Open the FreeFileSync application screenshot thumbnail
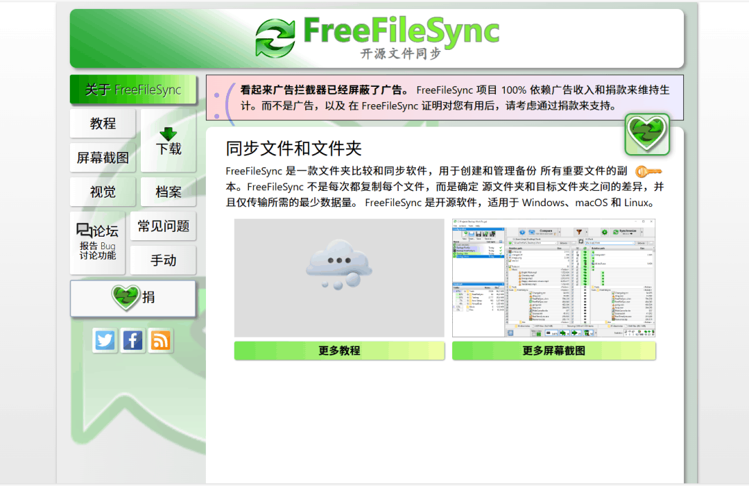 553,278
